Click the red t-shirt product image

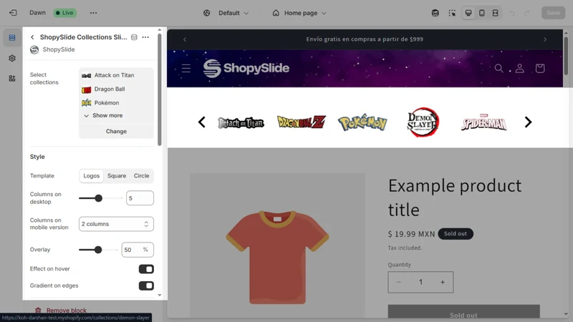point(277,257)
